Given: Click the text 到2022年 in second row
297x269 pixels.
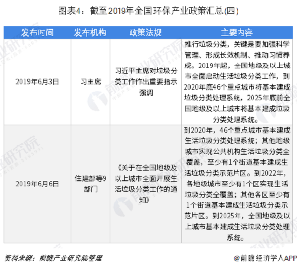Looking at the screenshot, I should 269,173.
